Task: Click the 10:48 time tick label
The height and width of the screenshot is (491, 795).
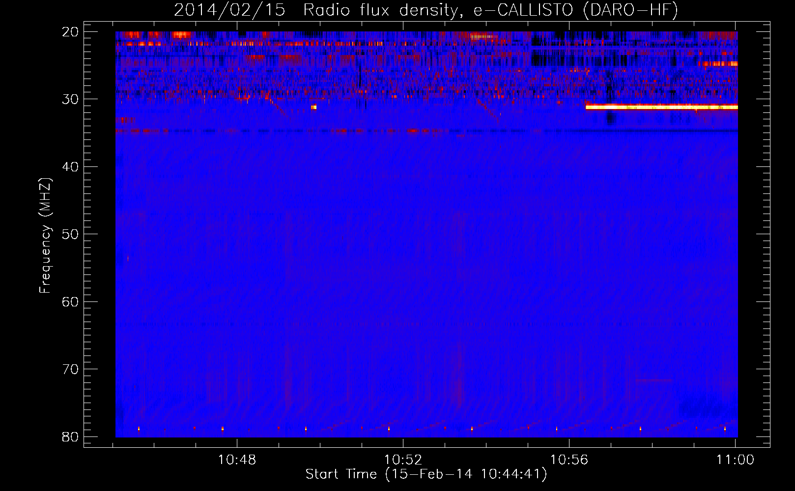Action: pos(237,460)
